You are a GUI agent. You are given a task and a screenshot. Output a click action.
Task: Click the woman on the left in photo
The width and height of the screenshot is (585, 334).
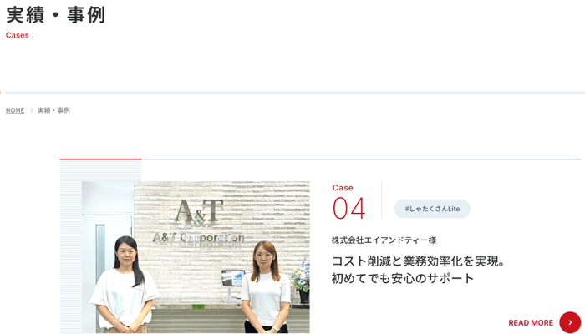123,284
